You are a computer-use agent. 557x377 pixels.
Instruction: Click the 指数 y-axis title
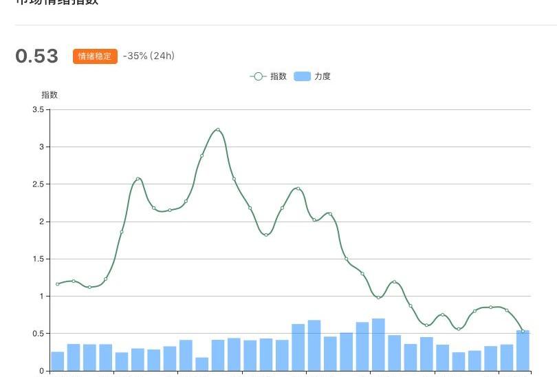50,95
